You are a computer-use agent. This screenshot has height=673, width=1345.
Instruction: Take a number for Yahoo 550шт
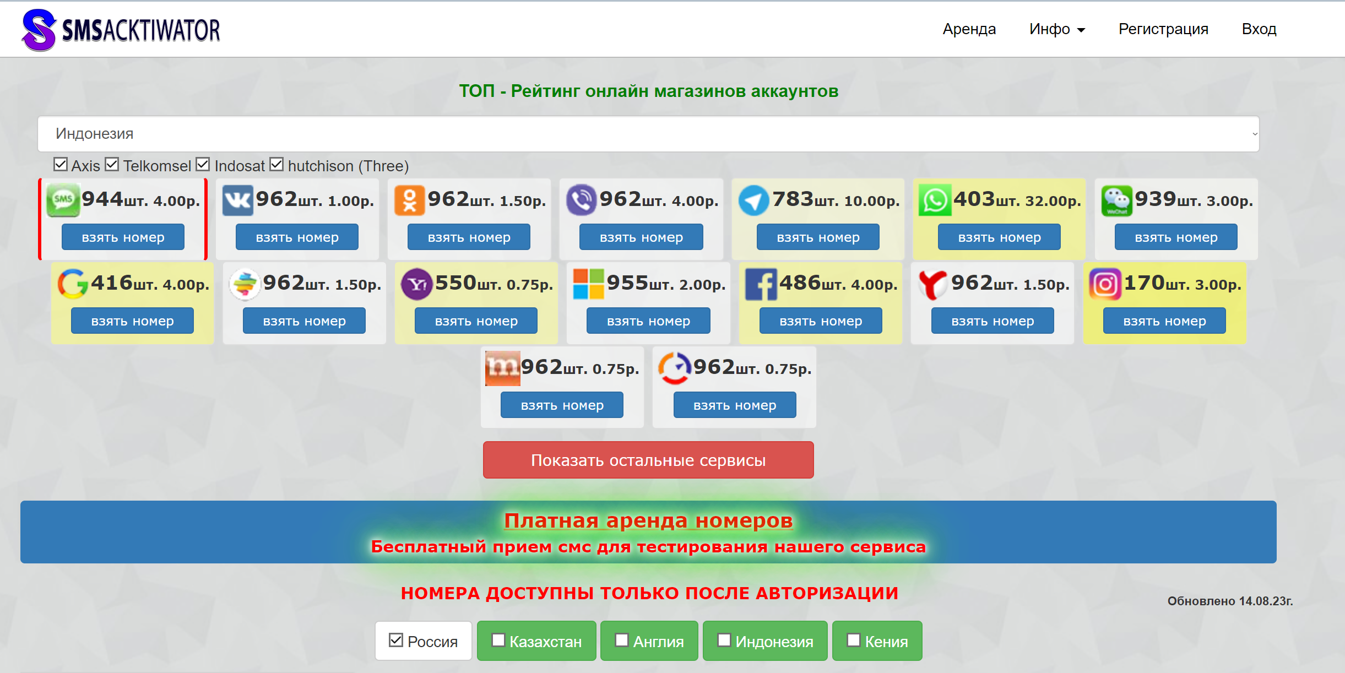click(x=476, y=321)
